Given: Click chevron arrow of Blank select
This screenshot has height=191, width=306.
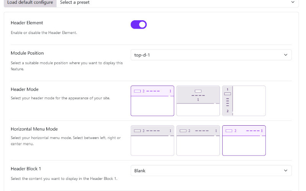Looking at the screenshot, I should (x=285, y=171).
